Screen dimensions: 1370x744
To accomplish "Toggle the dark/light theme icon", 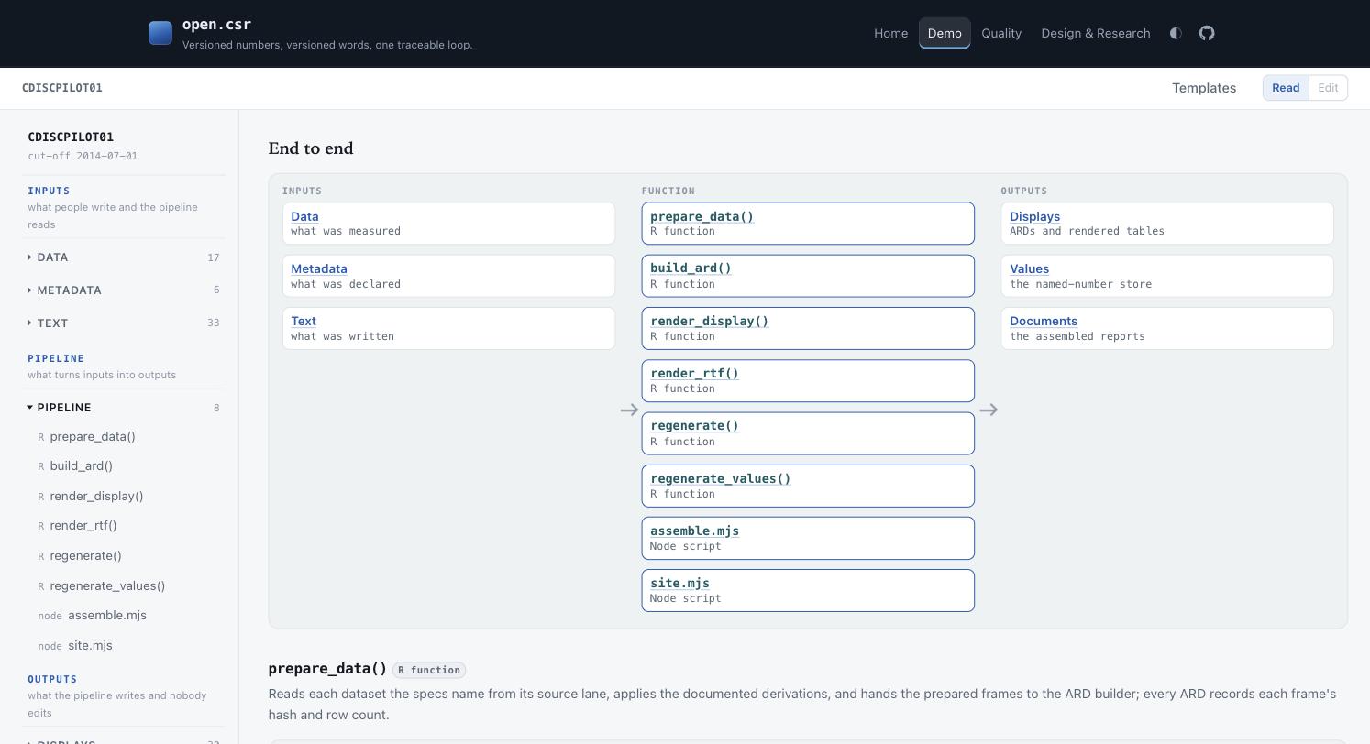I will click(1176, 33).
